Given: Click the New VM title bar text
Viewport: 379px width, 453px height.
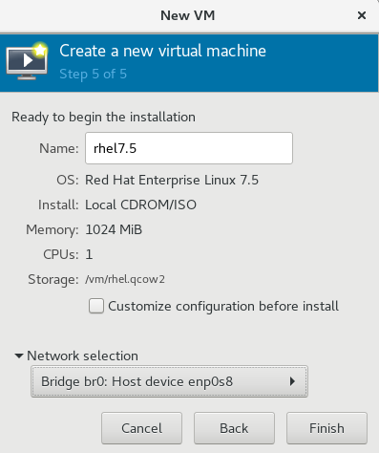Looking at the screenshot, I should (188, 15).
